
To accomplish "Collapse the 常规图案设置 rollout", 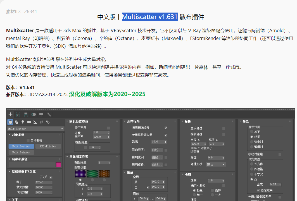I will [67, 157].
